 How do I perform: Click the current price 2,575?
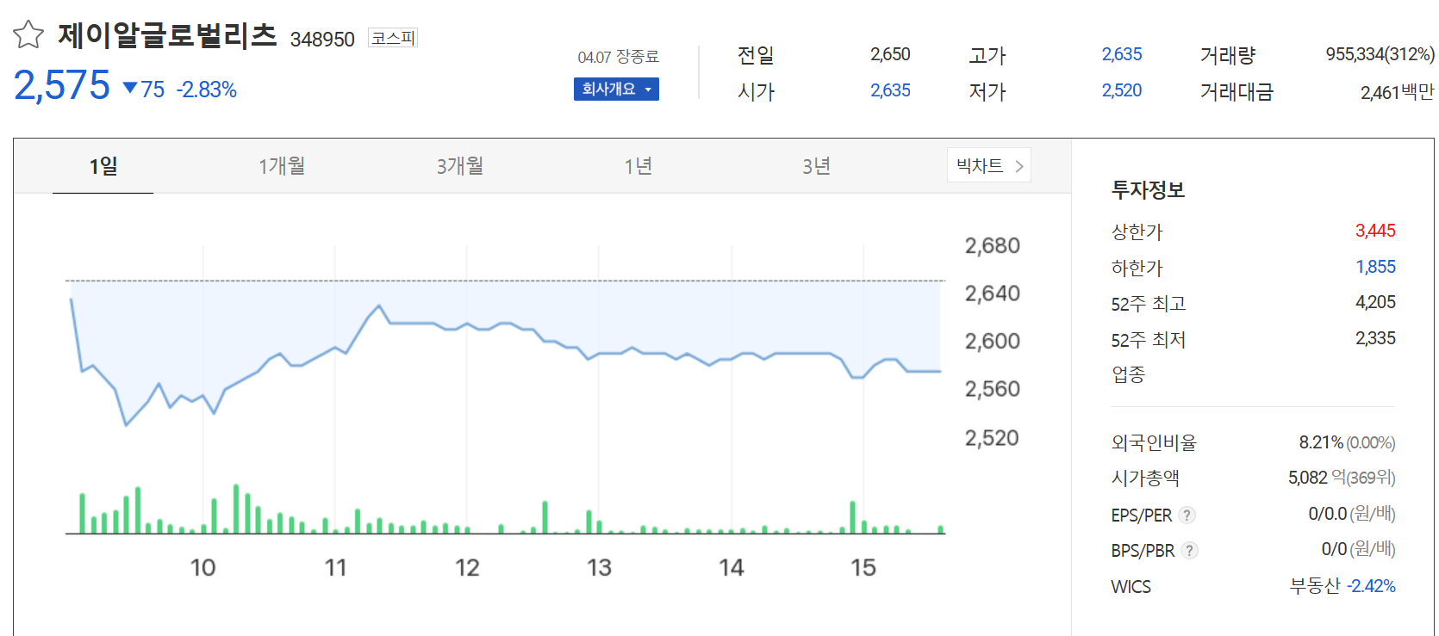point(62,85)
